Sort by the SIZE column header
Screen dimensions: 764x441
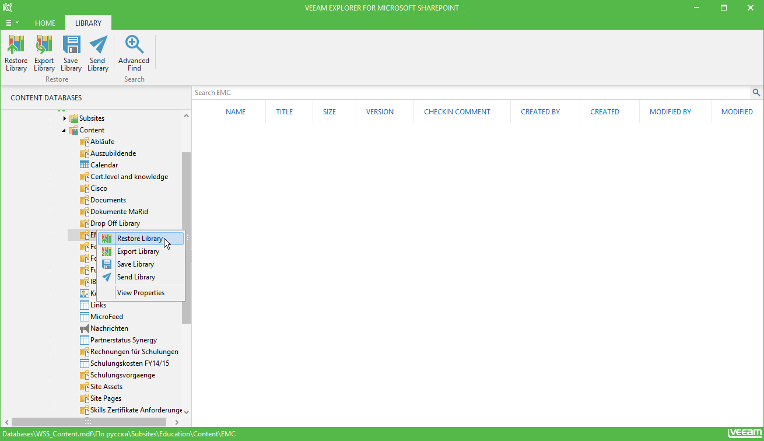330,112
